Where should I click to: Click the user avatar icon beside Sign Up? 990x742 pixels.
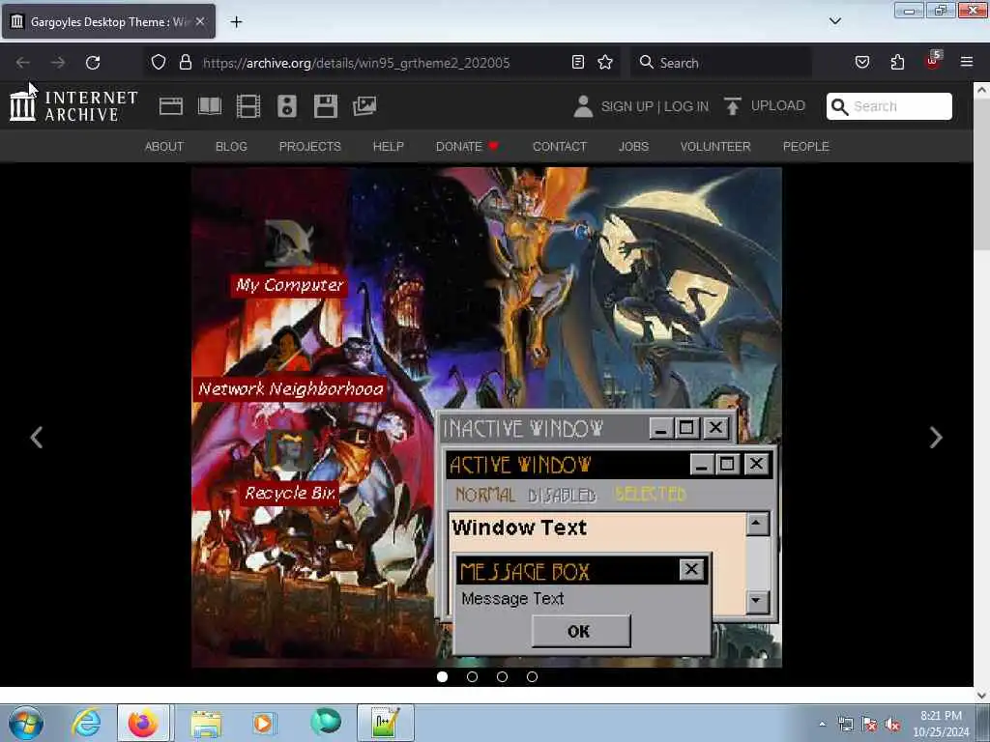tap(583, 106)
